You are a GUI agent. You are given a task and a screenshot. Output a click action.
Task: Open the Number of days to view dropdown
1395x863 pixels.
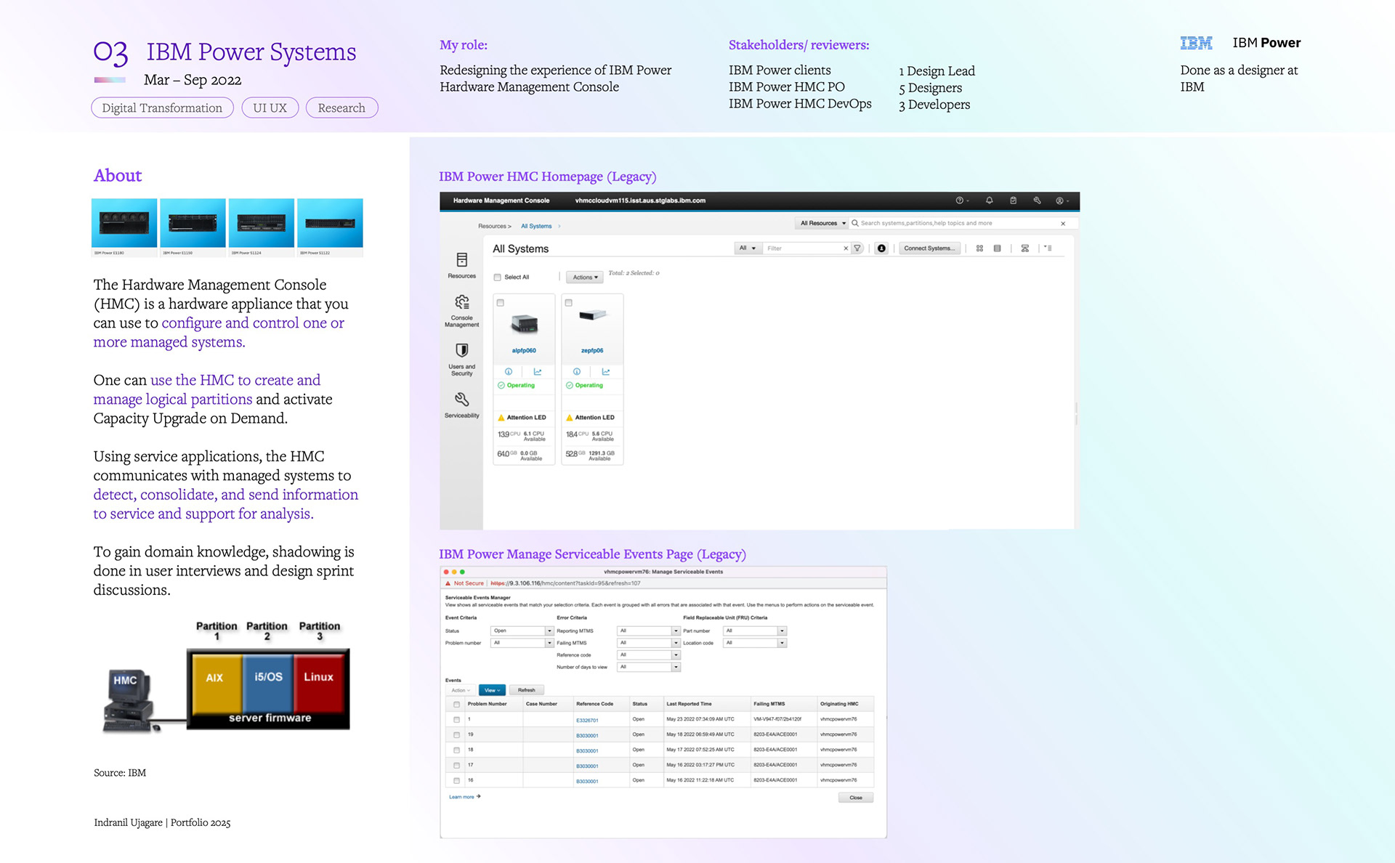(x=649, y=667)
